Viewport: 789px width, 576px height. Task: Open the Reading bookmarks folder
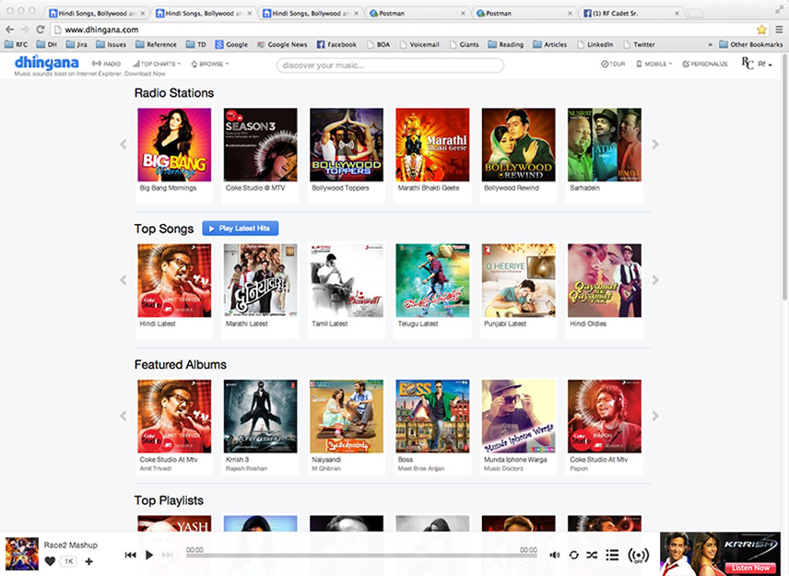(506, 44)
